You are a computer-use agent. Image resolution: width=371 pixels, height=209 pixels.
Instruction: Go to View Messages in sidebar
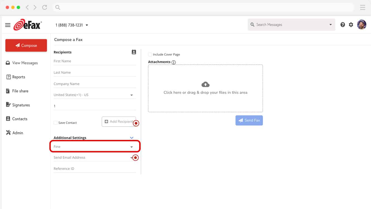pos(25,63)
